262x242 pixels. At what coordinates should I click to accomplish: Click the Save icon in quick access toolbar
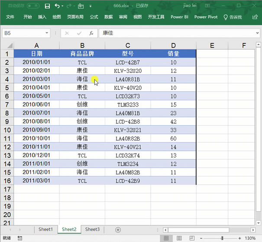tap(47, 6)
